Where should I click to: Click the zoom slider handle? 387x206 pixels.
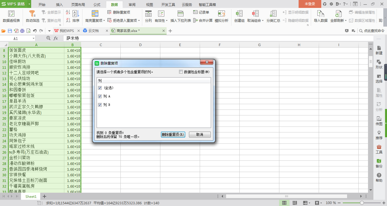point(362,203)
